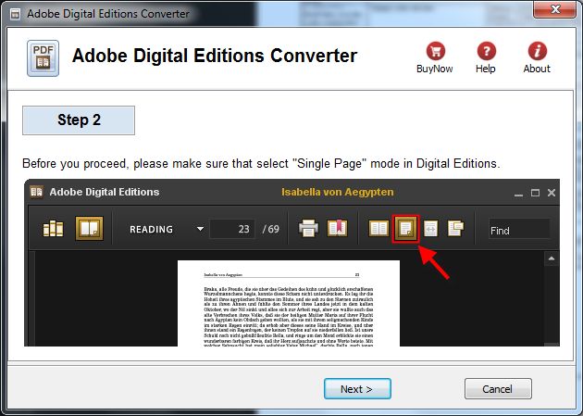Click the BuyNow shopping cart icon

tap(435, 51)
